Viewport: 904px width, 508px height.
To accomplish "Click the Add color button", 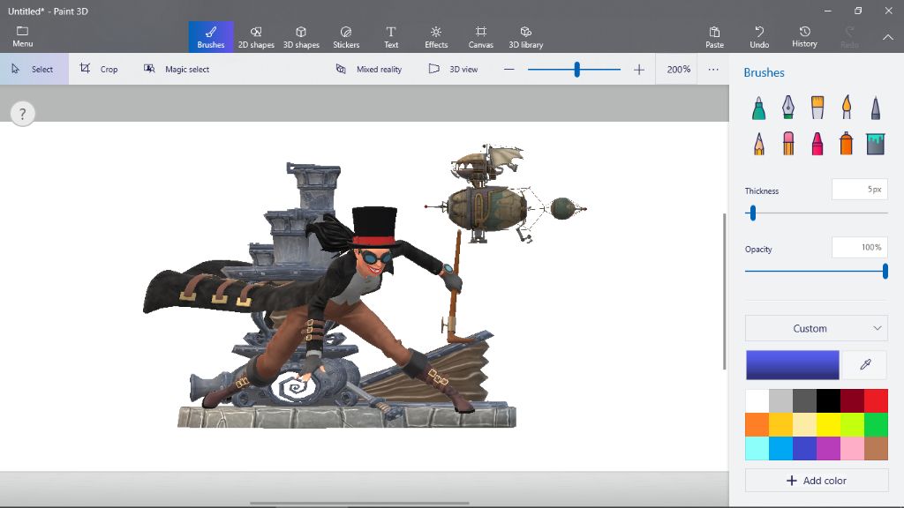I will (x=817, y=481).
